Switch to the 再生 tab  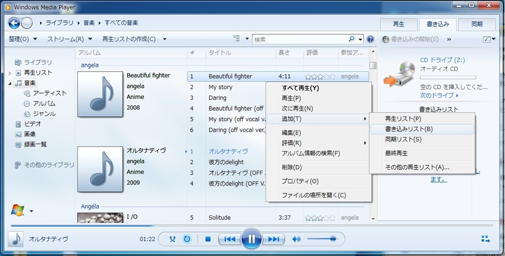(x=398, y=24)
